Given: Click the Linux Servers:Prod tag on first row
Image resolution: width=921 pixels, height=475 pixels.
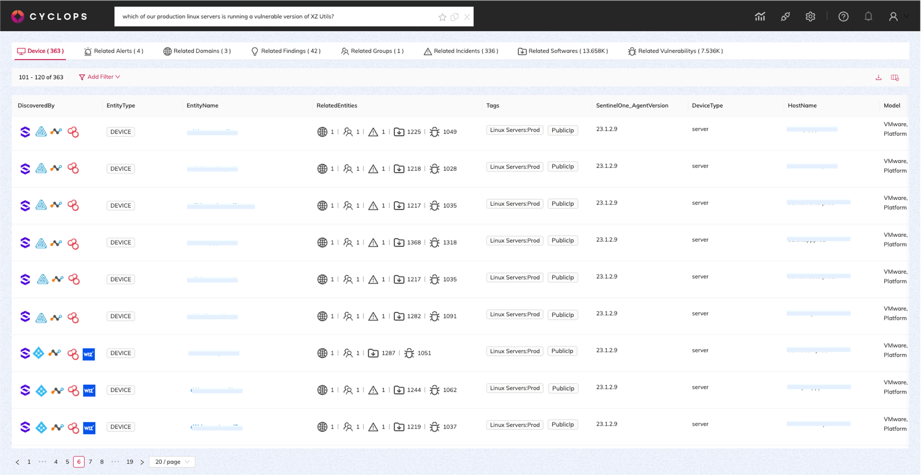Looking at the screenshot, I should point(515,130).
